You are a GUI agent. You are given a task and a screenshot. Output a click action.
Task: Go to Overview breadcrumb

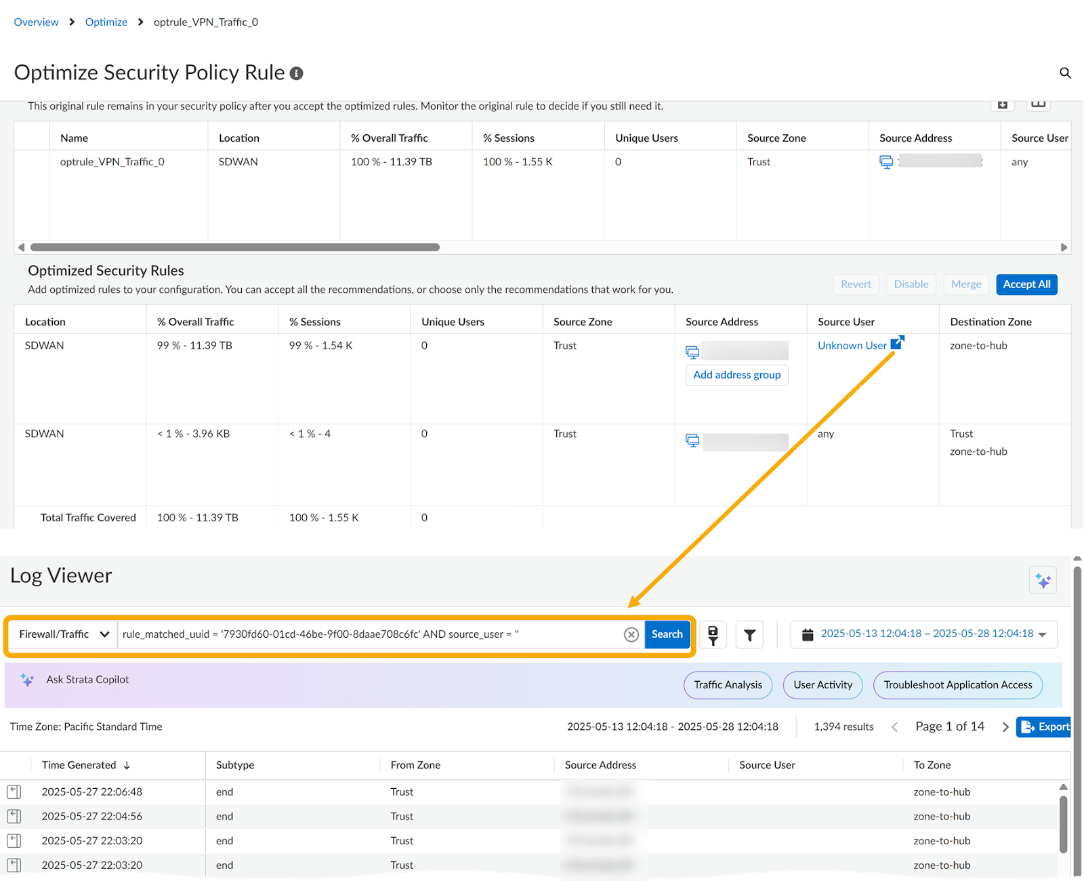(x=36, y=22)
